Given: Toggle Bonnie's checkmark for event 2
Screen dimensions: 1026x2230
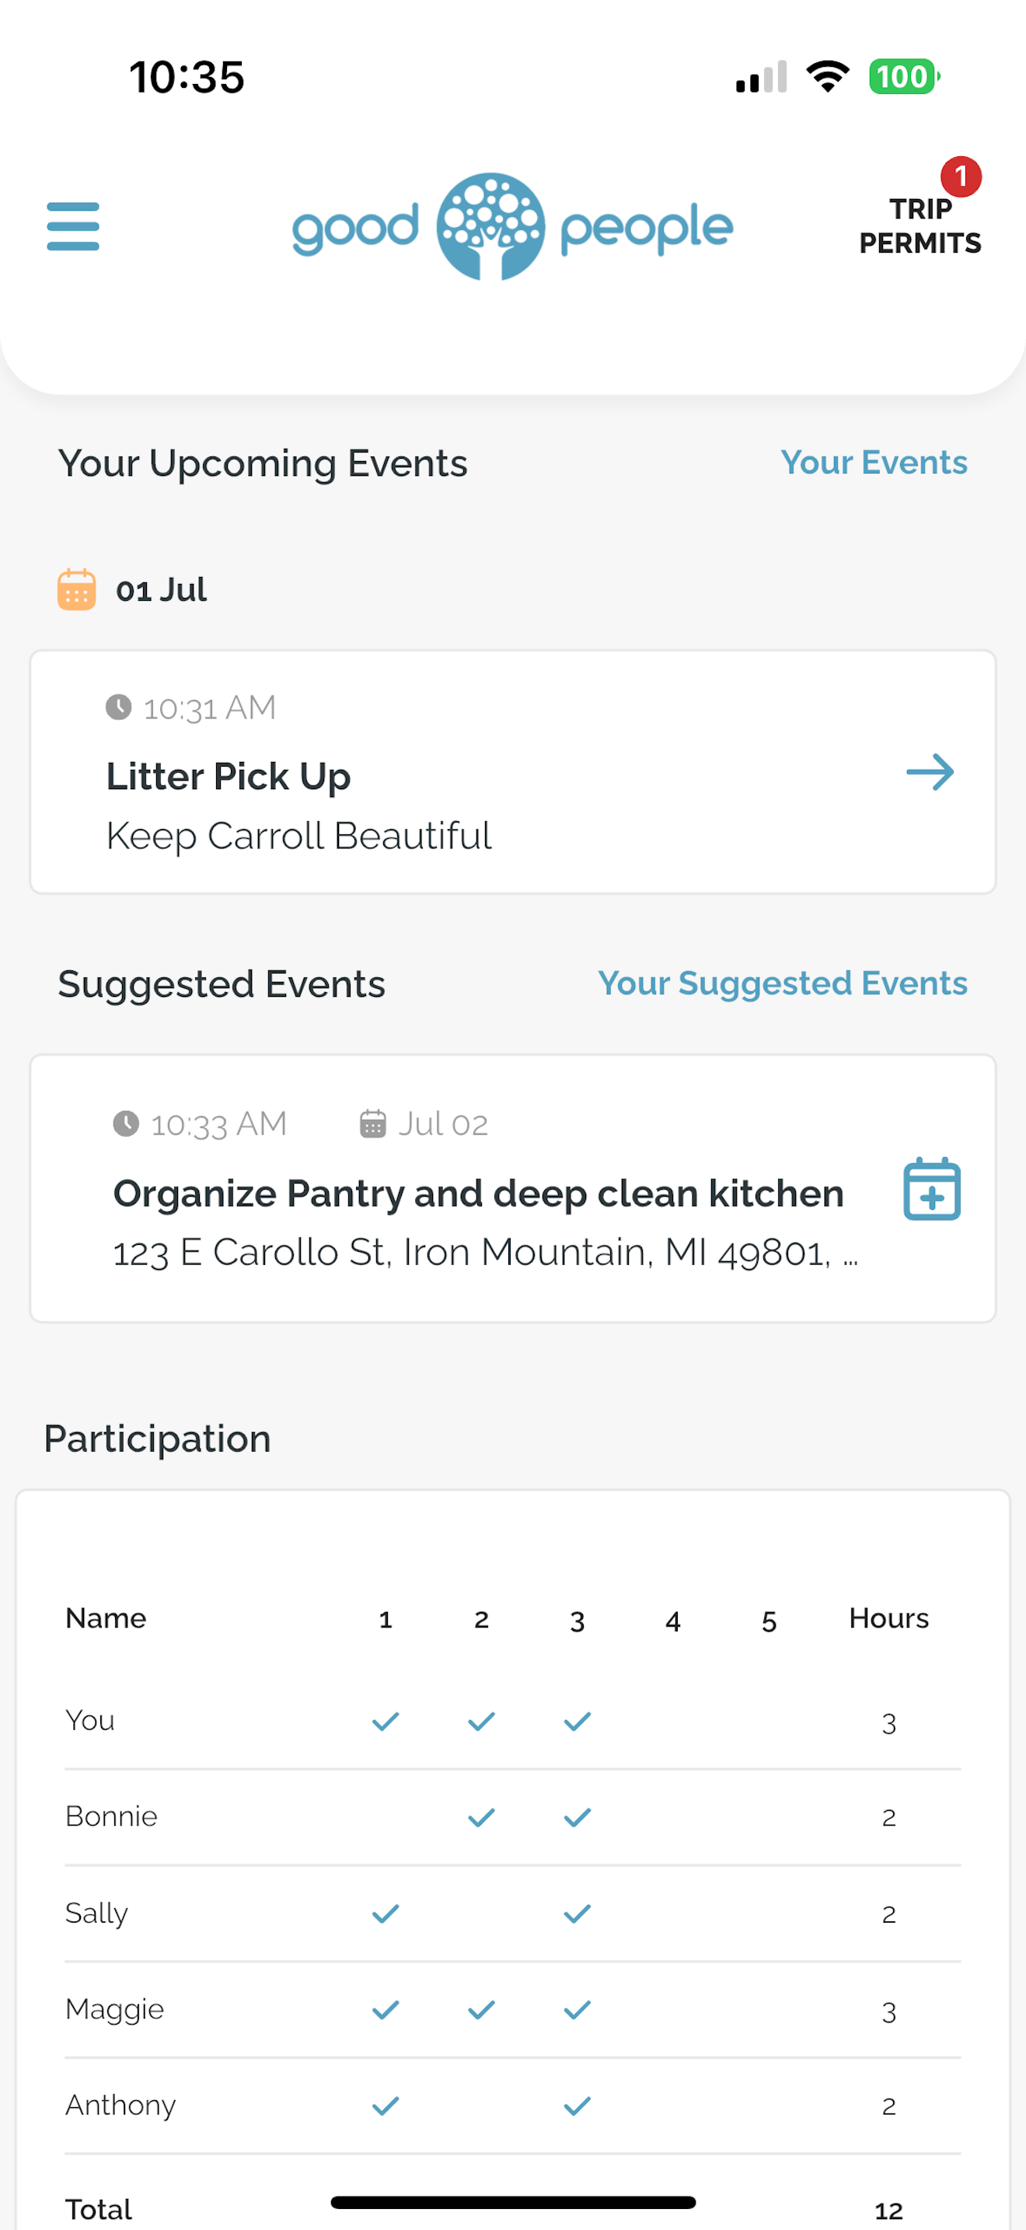Looking at the screenshot, I should point(482,1817).
